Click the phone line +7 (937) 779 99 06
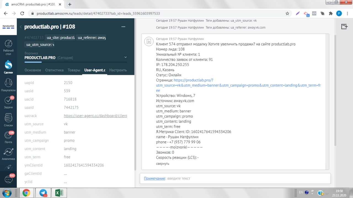This screenshot has height=198, width=353. [x=178, y=142]
